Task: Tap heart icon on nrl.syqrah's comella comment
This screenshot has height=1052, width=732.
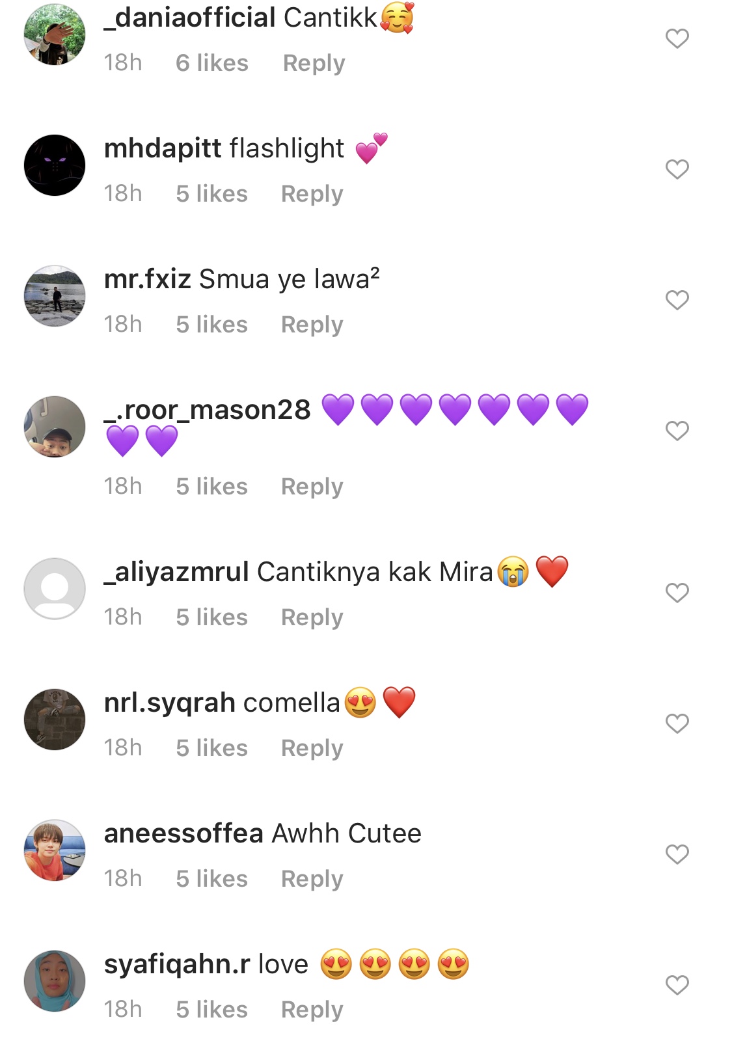Action: [x=677, y=723]
